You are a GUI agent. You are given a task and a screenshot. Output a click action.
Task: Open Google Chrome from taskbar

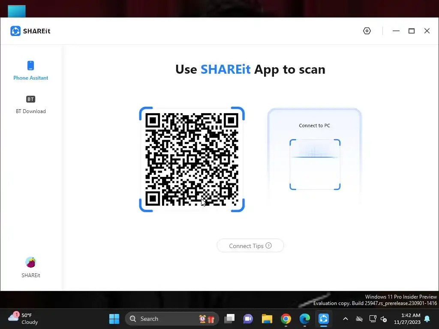pos(286,319)
